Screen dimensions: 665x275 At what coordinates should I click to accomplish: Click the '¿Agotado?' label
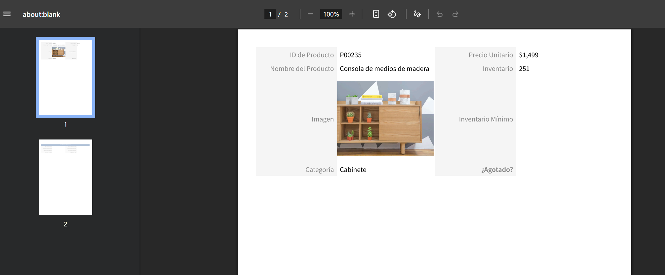pyautogui.click(x=497, y=170)
